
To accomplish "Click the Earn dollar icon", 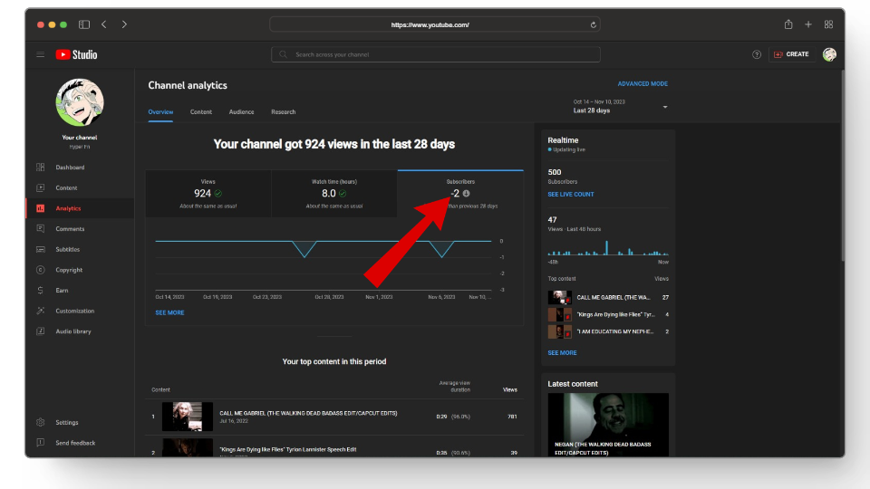I will 41,291.
